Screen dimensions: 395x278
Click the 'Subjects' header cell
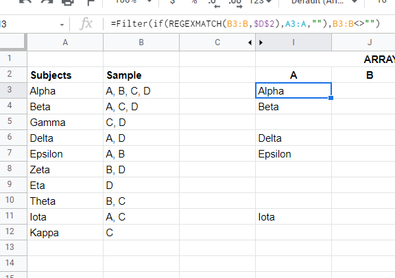coord(65,75)
